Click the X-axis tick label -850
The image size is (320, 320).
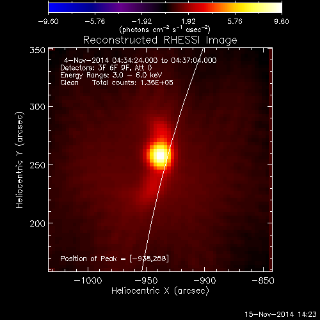[263, 280]
